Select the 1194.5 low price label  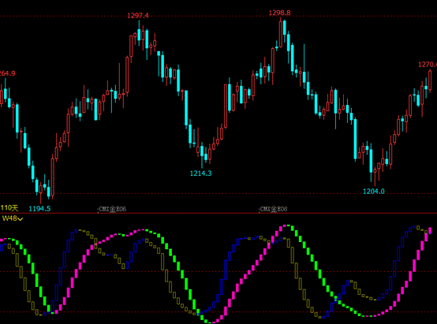pyautogui.click(x=39, y=209)
